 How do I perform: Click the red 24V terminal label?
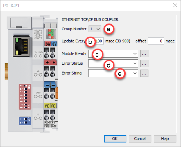(x=47, y=44)
